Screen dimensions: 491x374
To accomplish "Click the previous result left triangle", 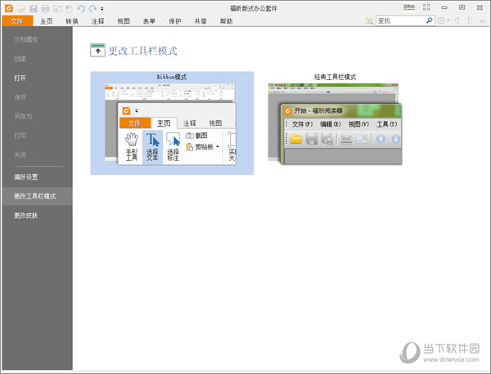I will click(457, 20).
